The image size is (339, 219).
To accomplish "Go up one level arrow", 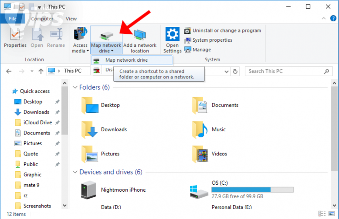I will click(41, 71).
